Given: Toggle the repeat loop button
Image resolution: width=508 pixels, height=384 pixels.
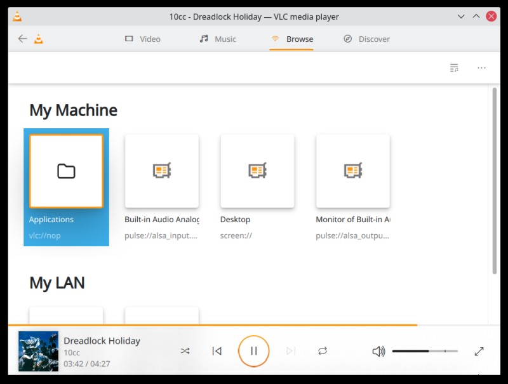Looking at the screenshot, I should tap(323, 351).
